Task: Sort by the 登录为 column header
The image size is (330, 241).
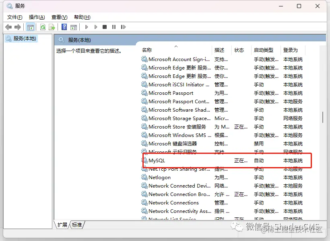Action: coord(293,50)
